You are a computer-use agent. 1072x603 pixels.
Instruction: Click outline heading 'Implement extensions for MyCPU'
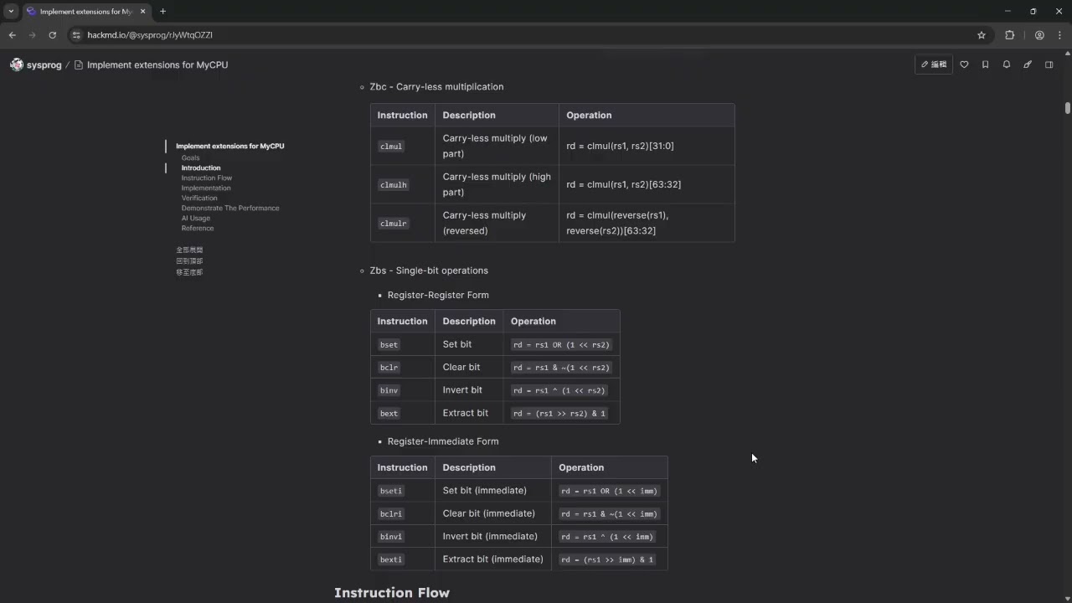pos(229,146)
